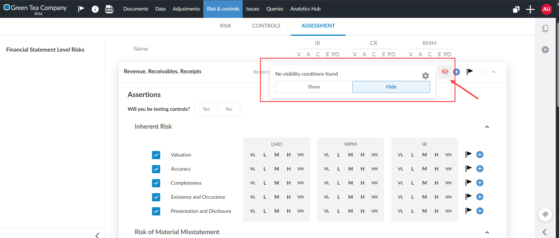The width and height of the screenshot is (559, 238).
Task: Uncheck the Valuation checkbox
Action: [x=156, y=155]
